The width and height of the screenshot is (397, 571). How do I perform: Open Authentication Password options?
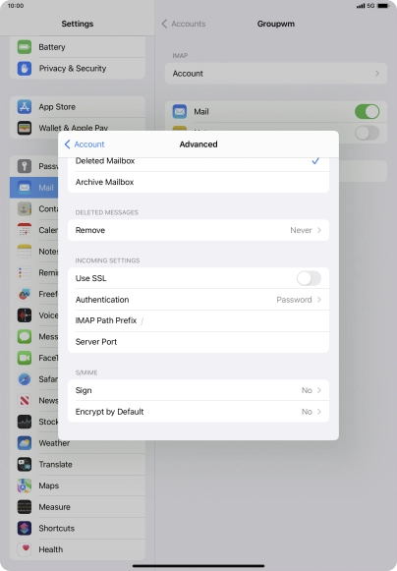click(x=198, y=300)
